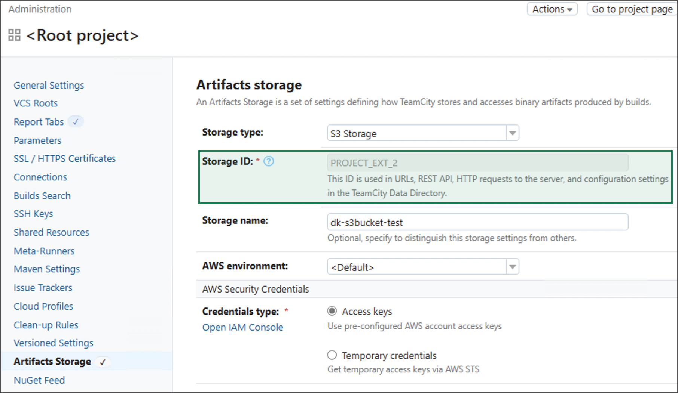678x393 pixels.
Task: Open the Issue Trackers settings page
Action: 43,287
